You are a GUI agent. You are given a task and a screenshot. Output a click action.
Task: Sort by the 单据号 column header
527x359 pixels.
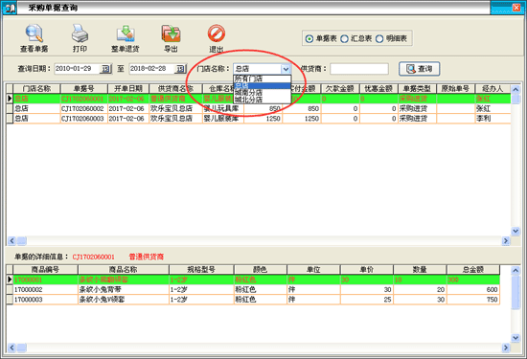[x=83, y=89]
